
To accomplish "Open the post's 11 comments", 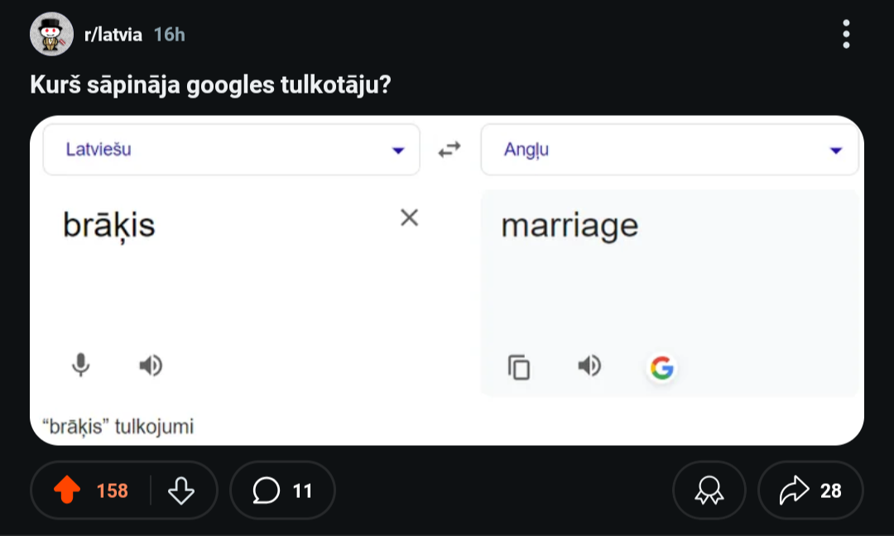I will (x=282, y=491).
